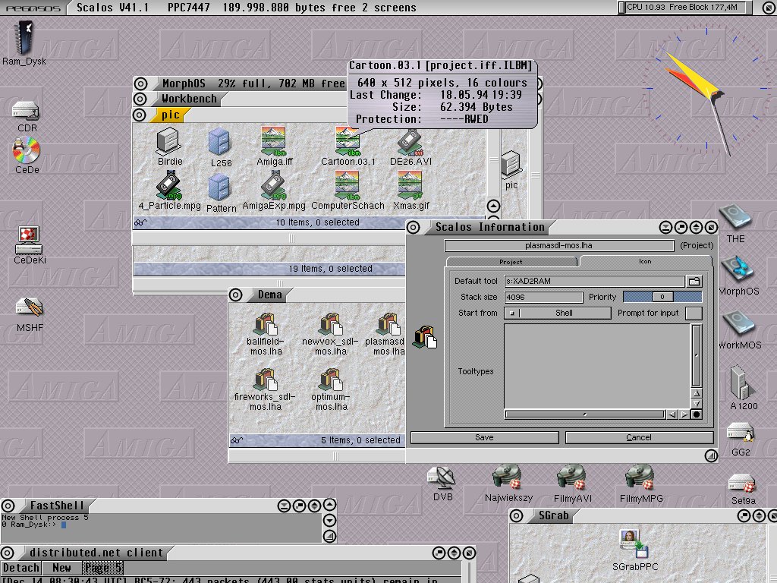Screen dimensions: 777x583
Task: Click the "19 Items, 0 selected" status text
Action: click(331, 269)
